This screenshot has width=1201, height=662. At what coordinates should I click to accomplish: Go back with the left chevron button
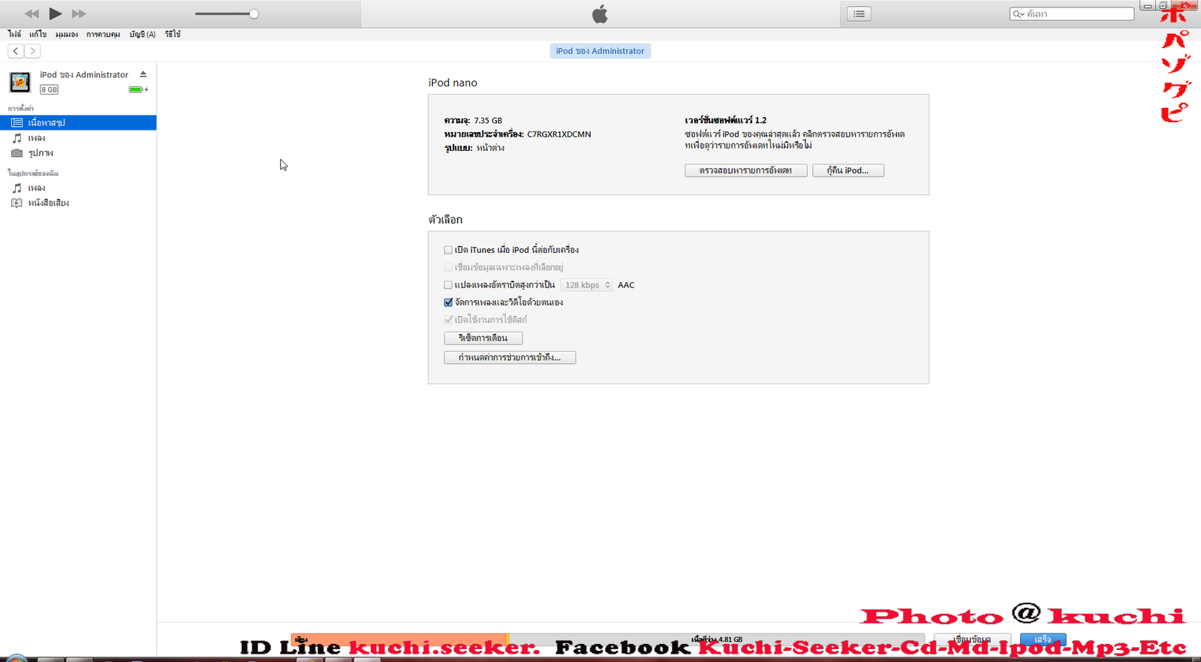coord(16,51)
